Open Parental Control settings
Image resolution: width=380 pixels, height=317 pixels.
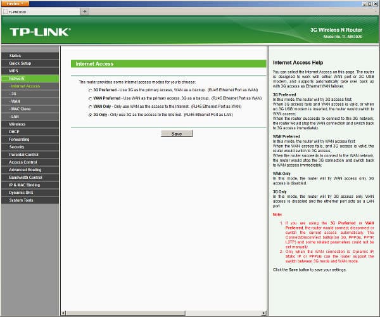[30, 155]
